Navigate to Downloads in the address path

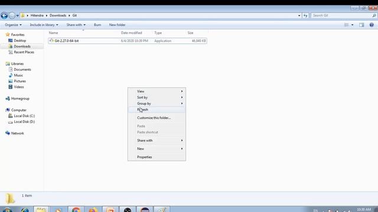tap(58, 15)
